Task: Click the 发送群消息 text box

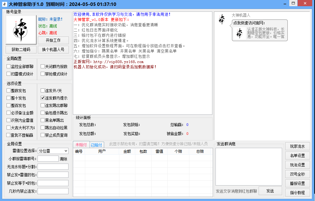Action: [x=249, y=166]
